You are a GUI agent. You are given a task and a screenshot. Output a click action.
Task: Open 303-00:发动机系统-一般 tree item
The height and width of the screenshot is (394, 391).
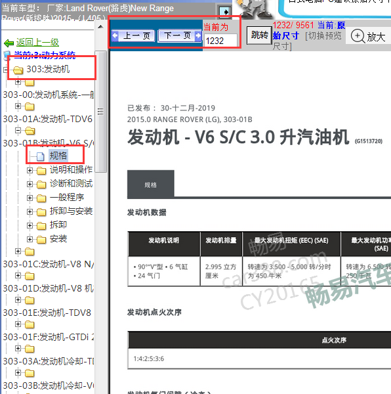point(49,95)
